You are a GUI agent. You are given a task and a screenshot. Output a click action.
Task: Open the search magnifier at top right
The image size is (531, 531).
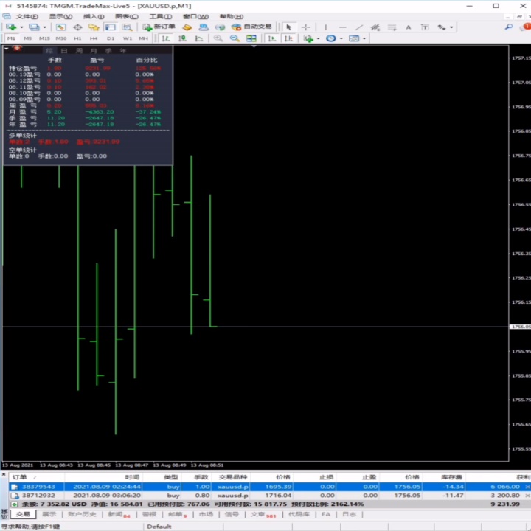pyautogui.click(x=509, y=27)
